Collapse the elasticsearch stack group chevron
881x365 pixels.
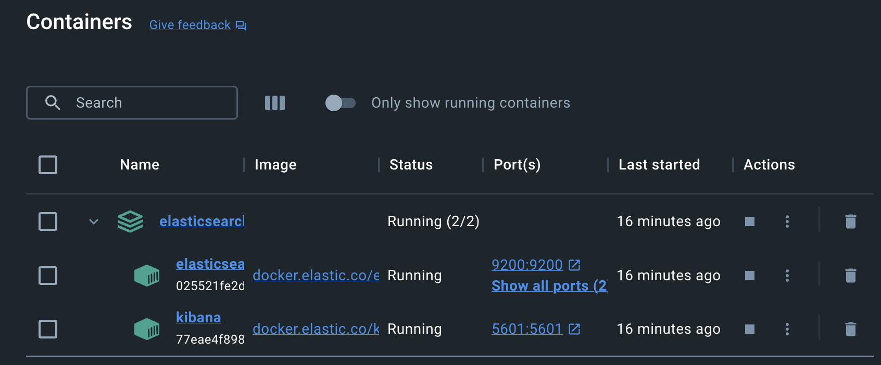point(94,221)
